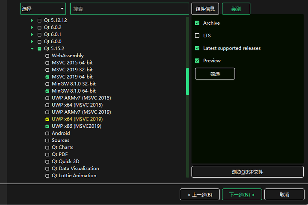This screenshot has height=205, width=308.
Task: Switch to the 组件信息 tab
Action: click(x=205, y=9)
